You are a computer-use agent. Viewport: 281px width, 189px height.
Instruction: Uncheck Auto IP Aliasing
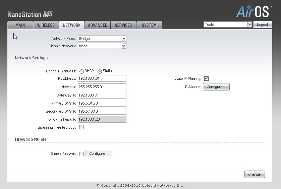coord(207,79)
